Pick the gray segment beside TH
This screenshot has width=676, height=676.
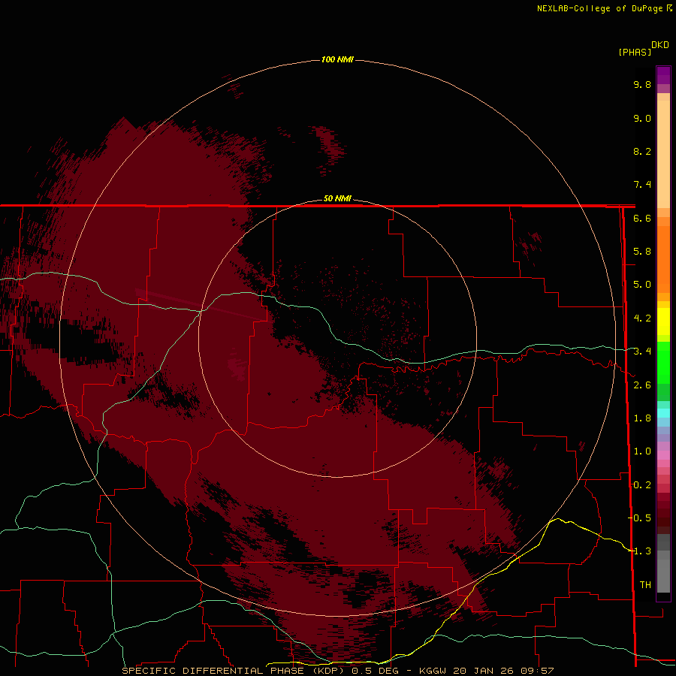click(663, 575)
